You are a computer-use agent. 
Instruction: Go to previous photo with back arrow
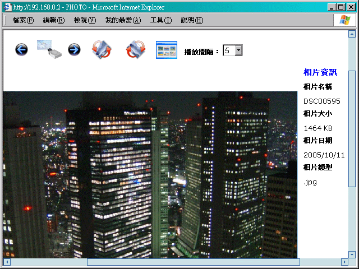21,50
